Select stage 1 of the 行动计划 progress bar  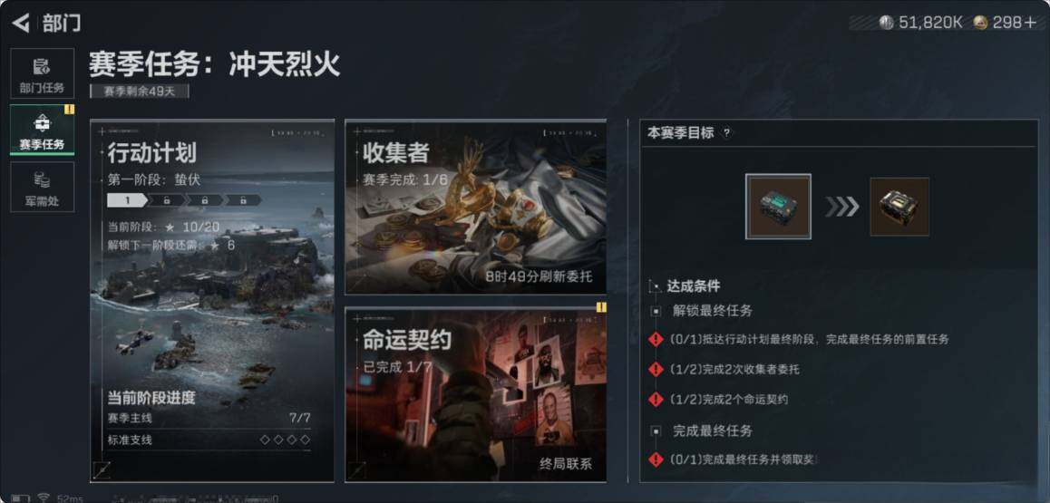coord(127,200)
